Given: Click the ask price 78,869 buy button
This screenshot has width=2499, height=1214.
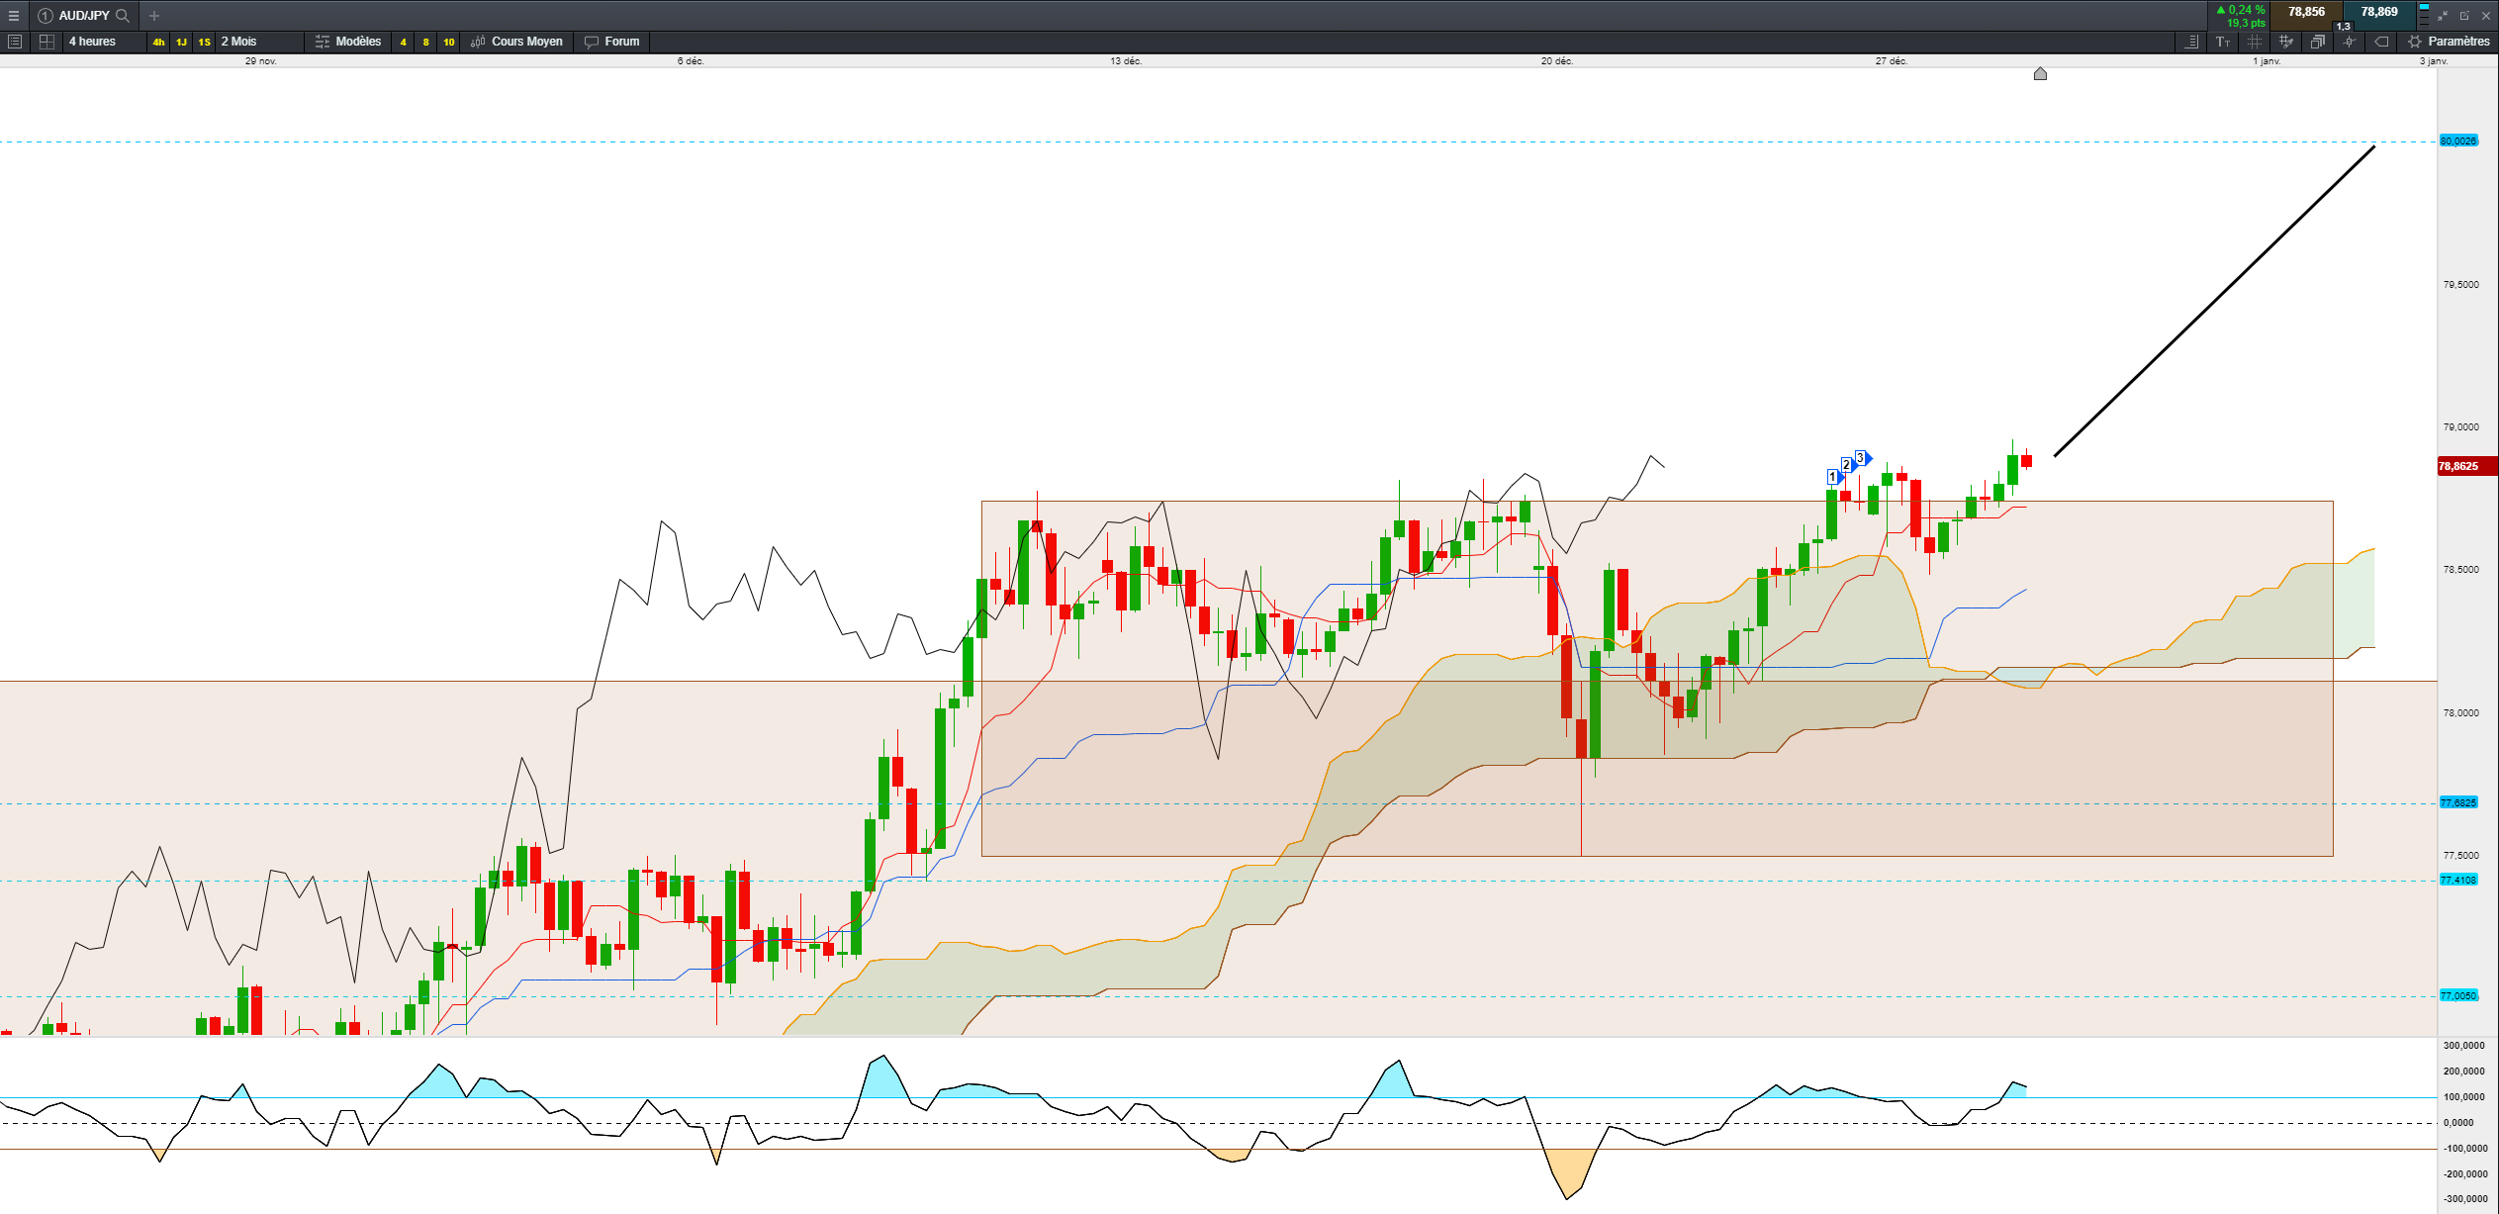Looking at the screenshot, I should click(x=2379, y=13).
